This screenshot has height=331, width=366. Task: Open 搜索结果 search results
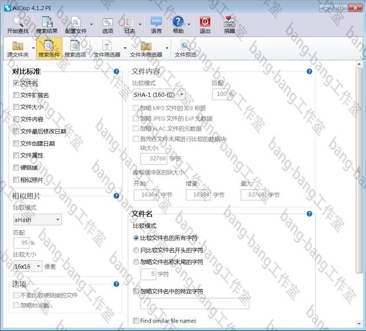coord(47,25)
